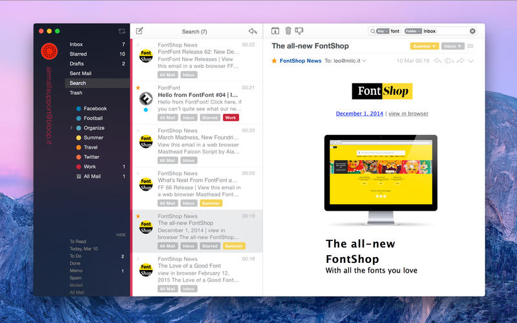
Task: Click the sync refresh icon in sidebar
Action: coord(121,31)
